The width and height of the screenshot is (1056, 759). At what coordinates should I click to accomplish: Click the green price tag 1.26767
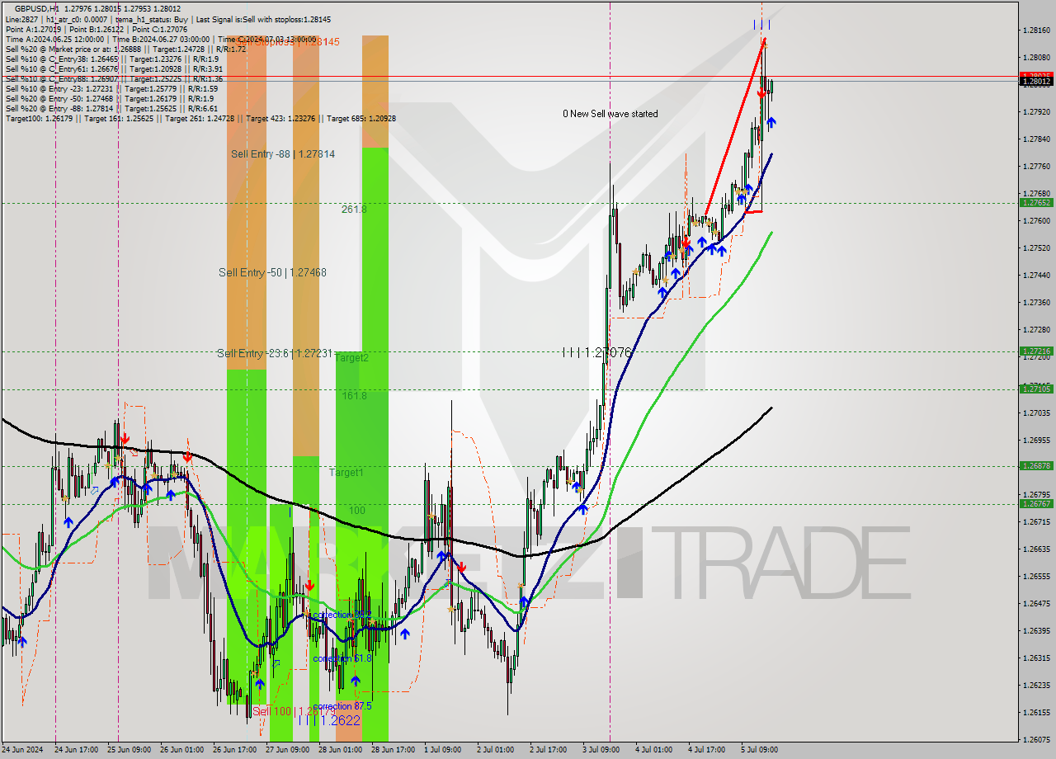tap(1036, 503)
